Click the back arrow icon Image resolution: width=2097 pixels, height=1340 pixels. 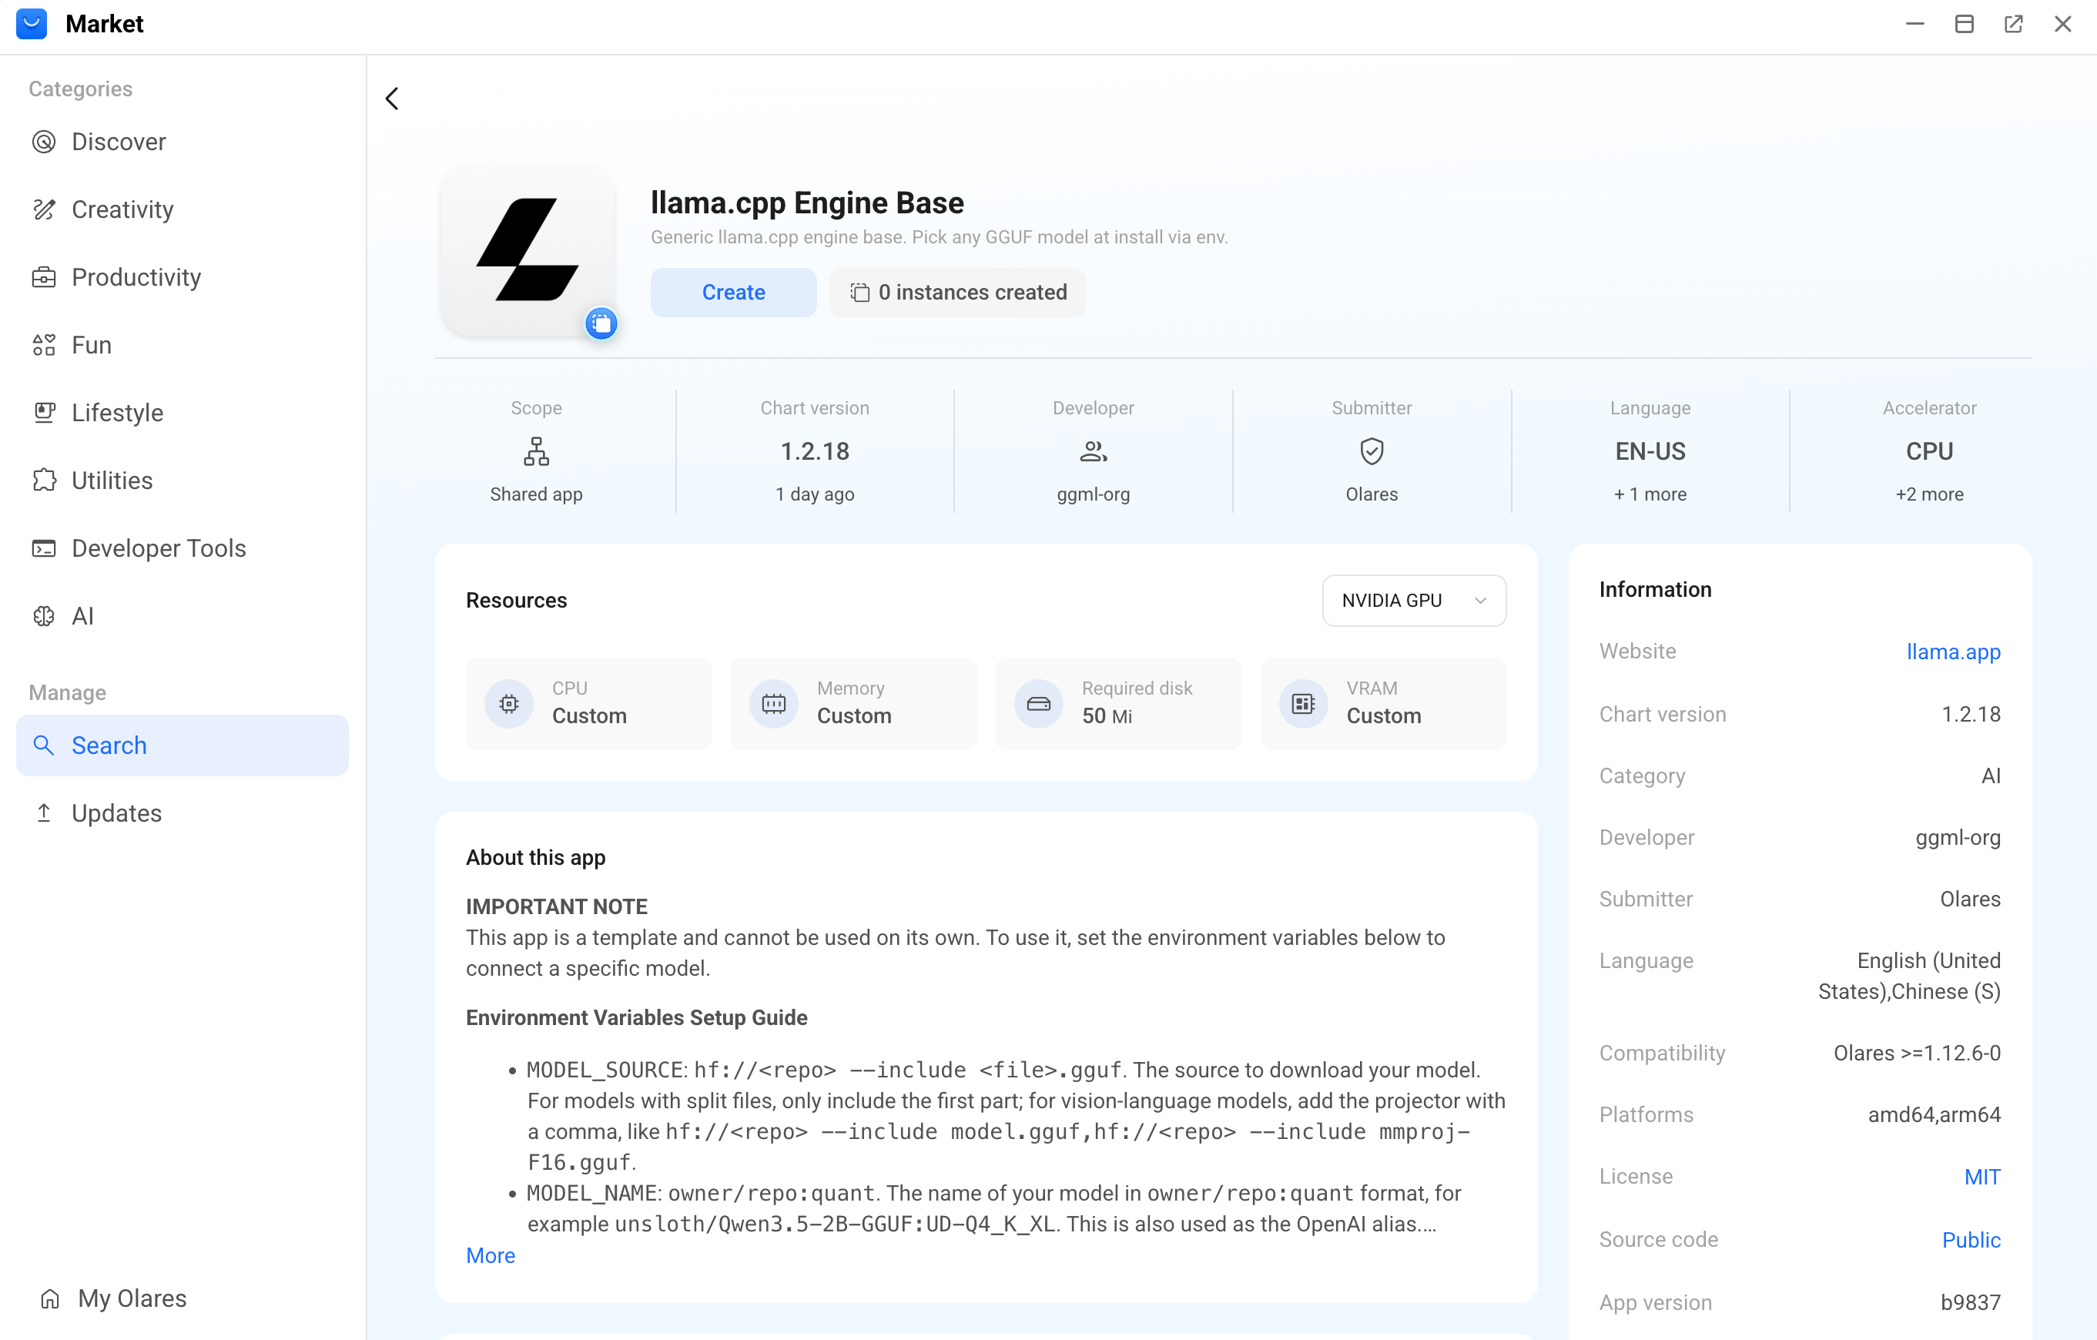(x=392, y=99)
